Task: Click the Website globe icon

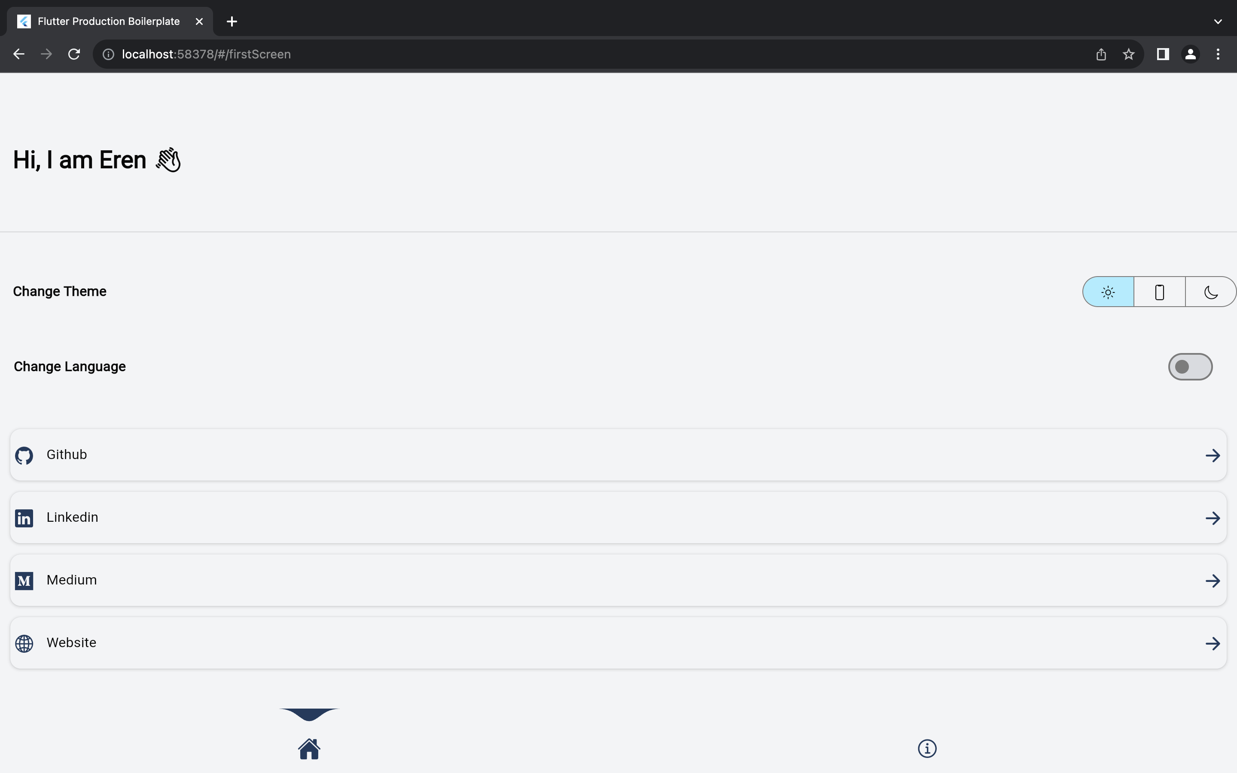Action: click(x=24, y=643)
